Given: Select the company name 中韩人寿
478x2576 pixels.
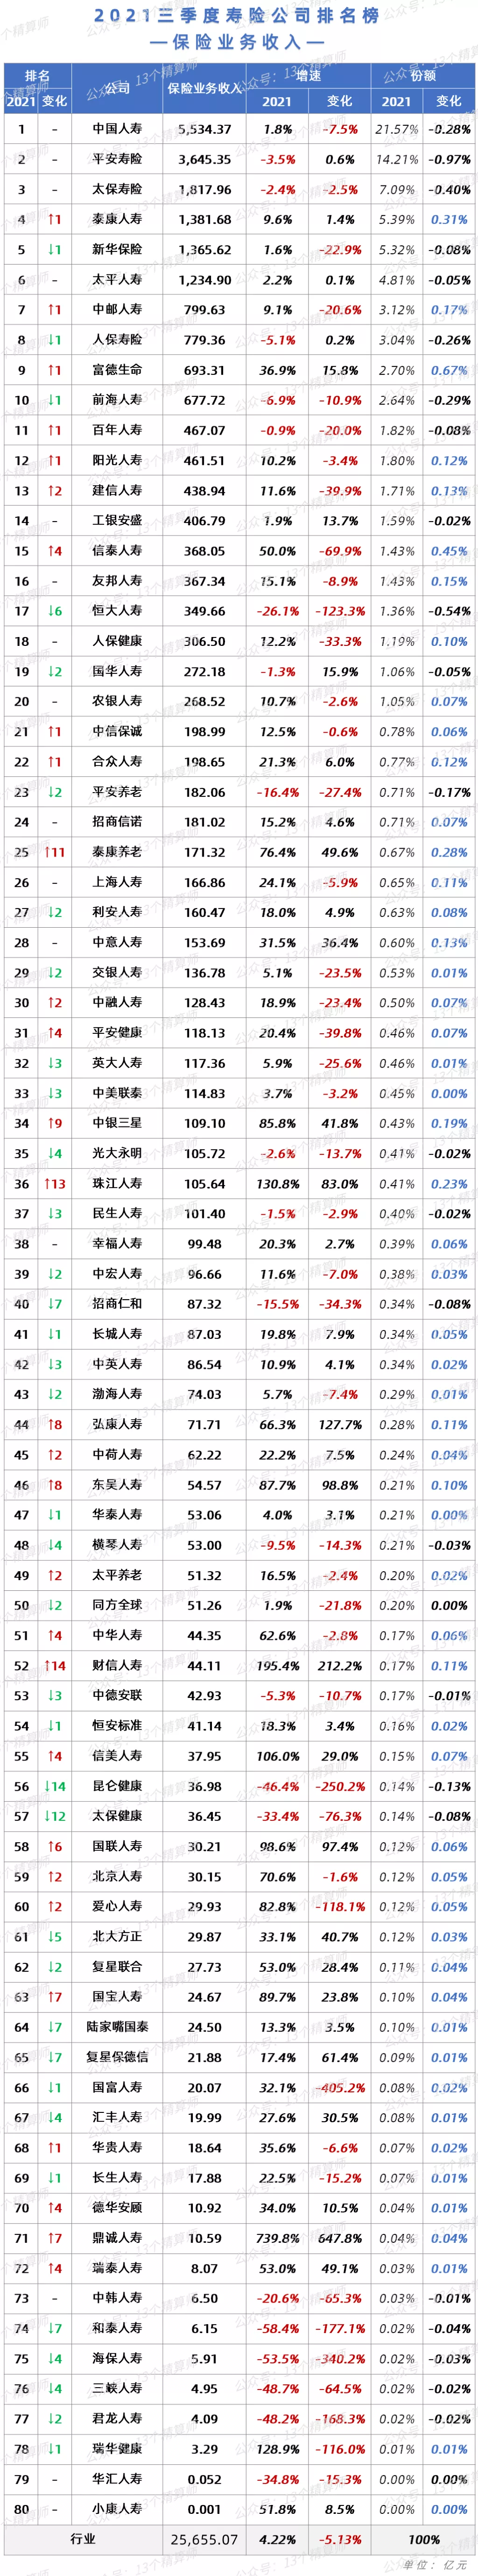Looking at the screenshot, I should tap(118, 2298).
